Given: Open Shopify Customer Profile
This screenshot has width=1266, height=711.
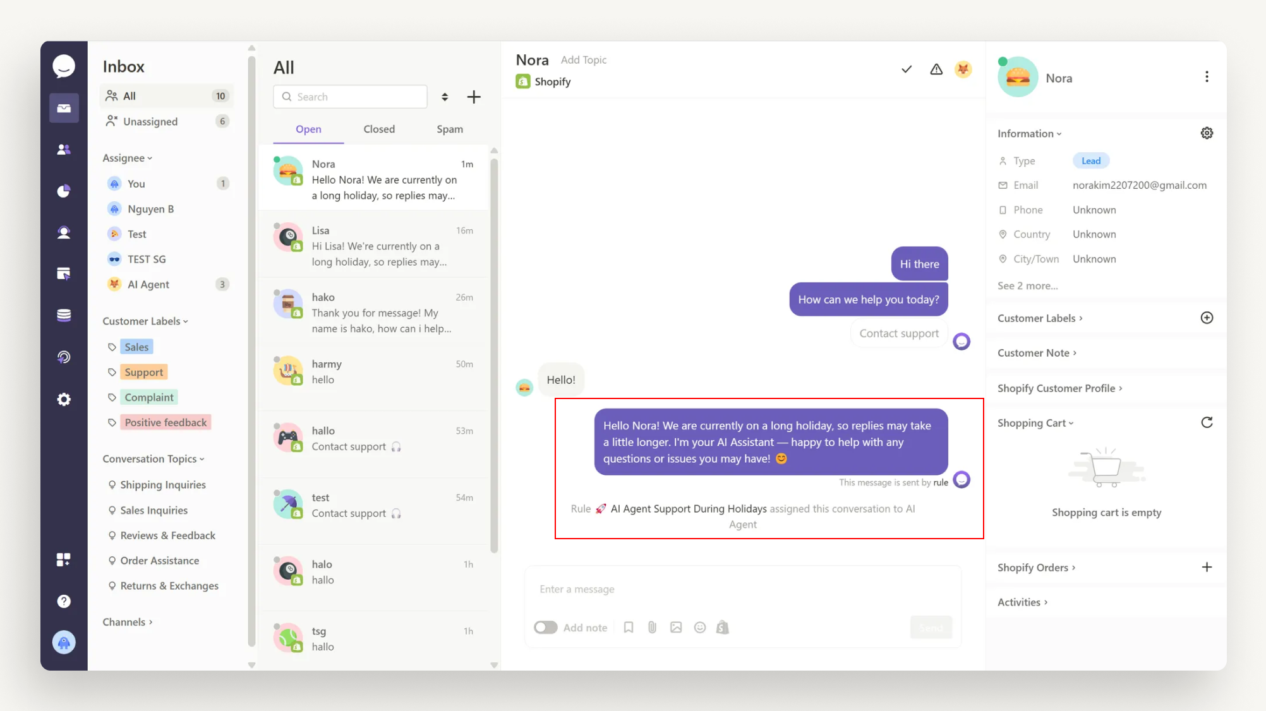Looking at the screenshot, I should click(1059, 388).
